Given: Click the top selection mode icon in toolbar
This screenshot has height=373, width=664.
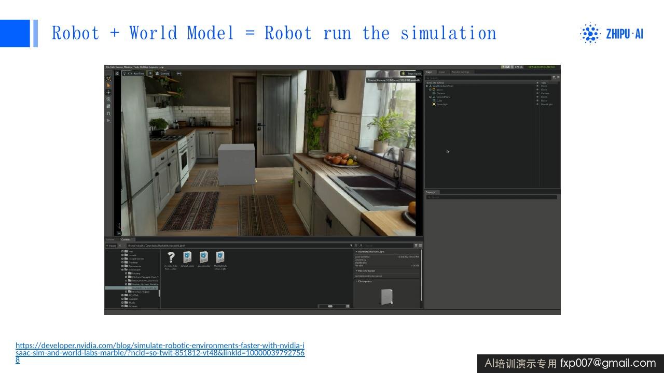Looking at the screenshot, I should pos(108,78).
